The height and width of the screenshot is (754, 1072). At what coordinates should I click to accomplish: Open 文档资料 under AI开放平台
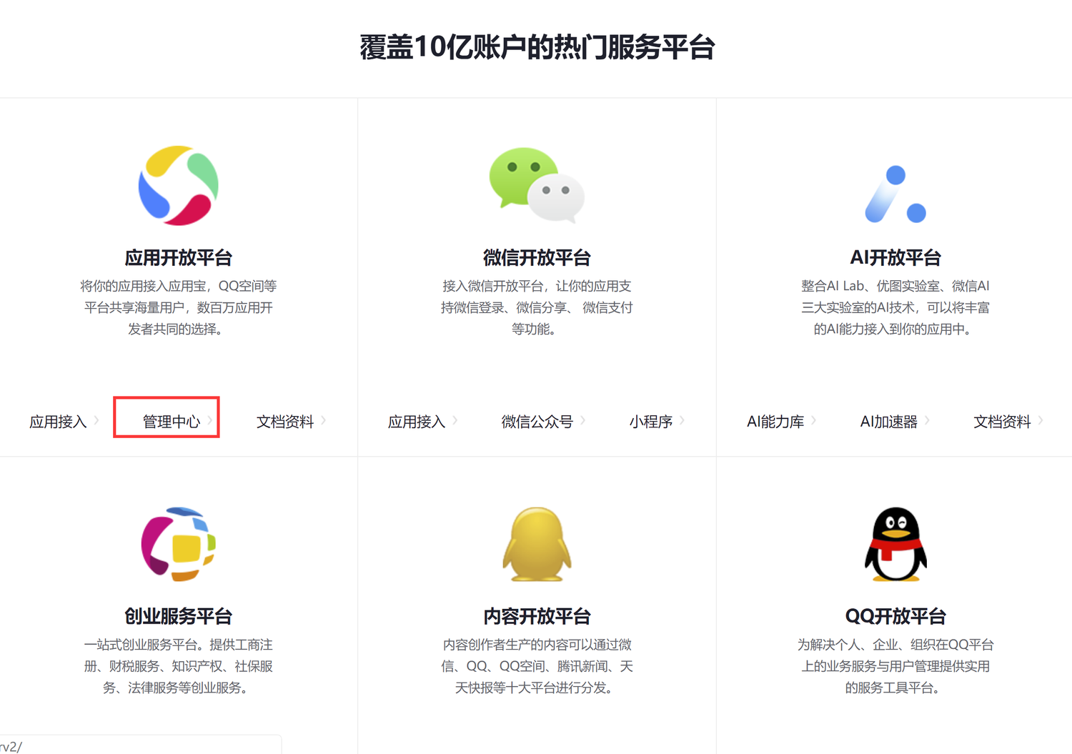pos(1002,422)
